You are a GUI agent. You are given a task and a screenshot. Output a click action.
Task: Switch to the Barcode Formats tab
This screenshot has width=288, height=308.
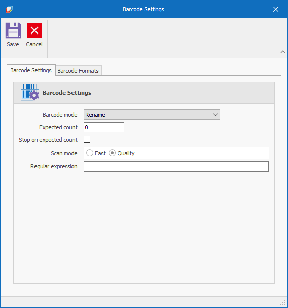(x=78, y=71)
